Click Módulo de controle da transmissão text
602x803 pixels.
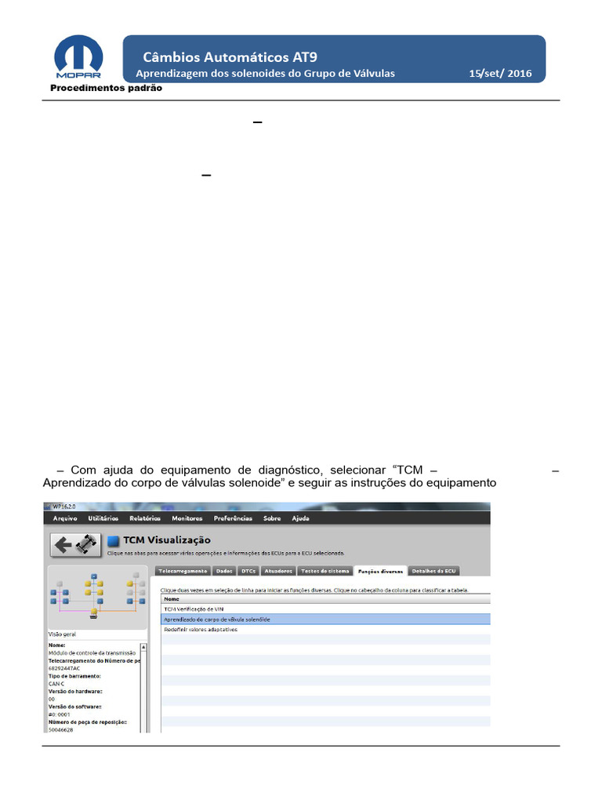(x=92, y=653)
